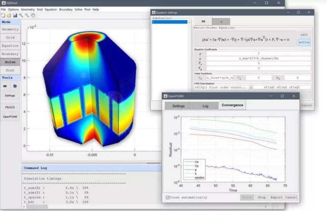Open the File menu
Screen dimensions: 327x211
coord(3,9)
